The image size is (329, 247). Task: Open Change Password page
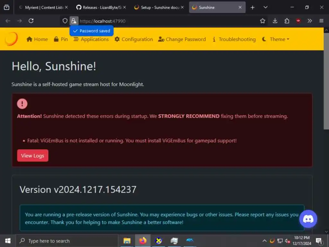click(x=182, y=39)
